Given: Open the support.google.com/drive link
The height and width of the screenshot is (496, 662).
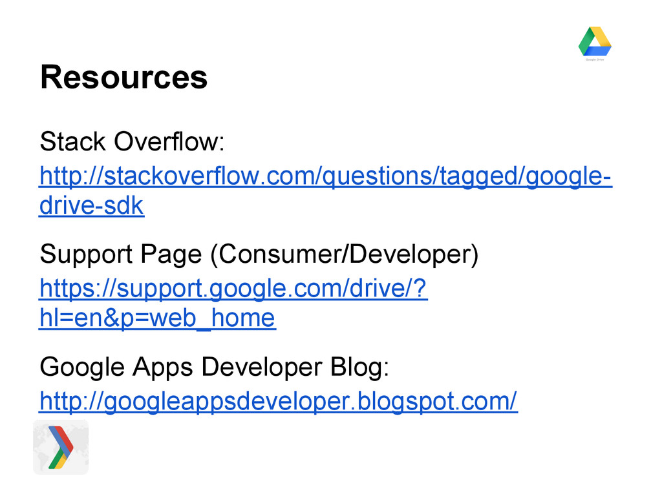Looking at the screenshot, I should (233, 289).
